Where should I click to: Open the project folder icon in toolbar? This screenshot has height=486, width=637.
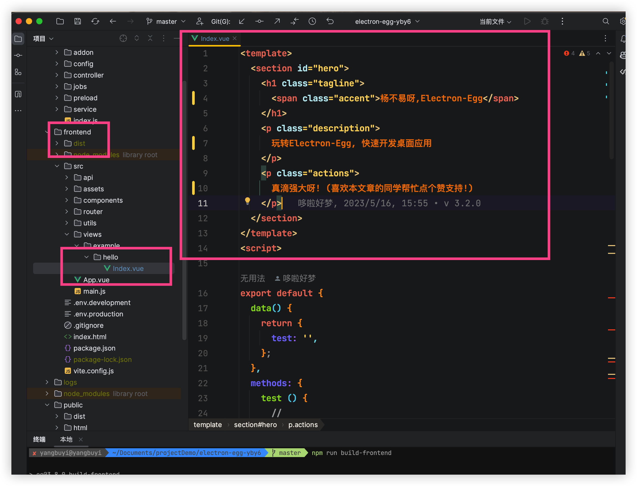[60, 21]
